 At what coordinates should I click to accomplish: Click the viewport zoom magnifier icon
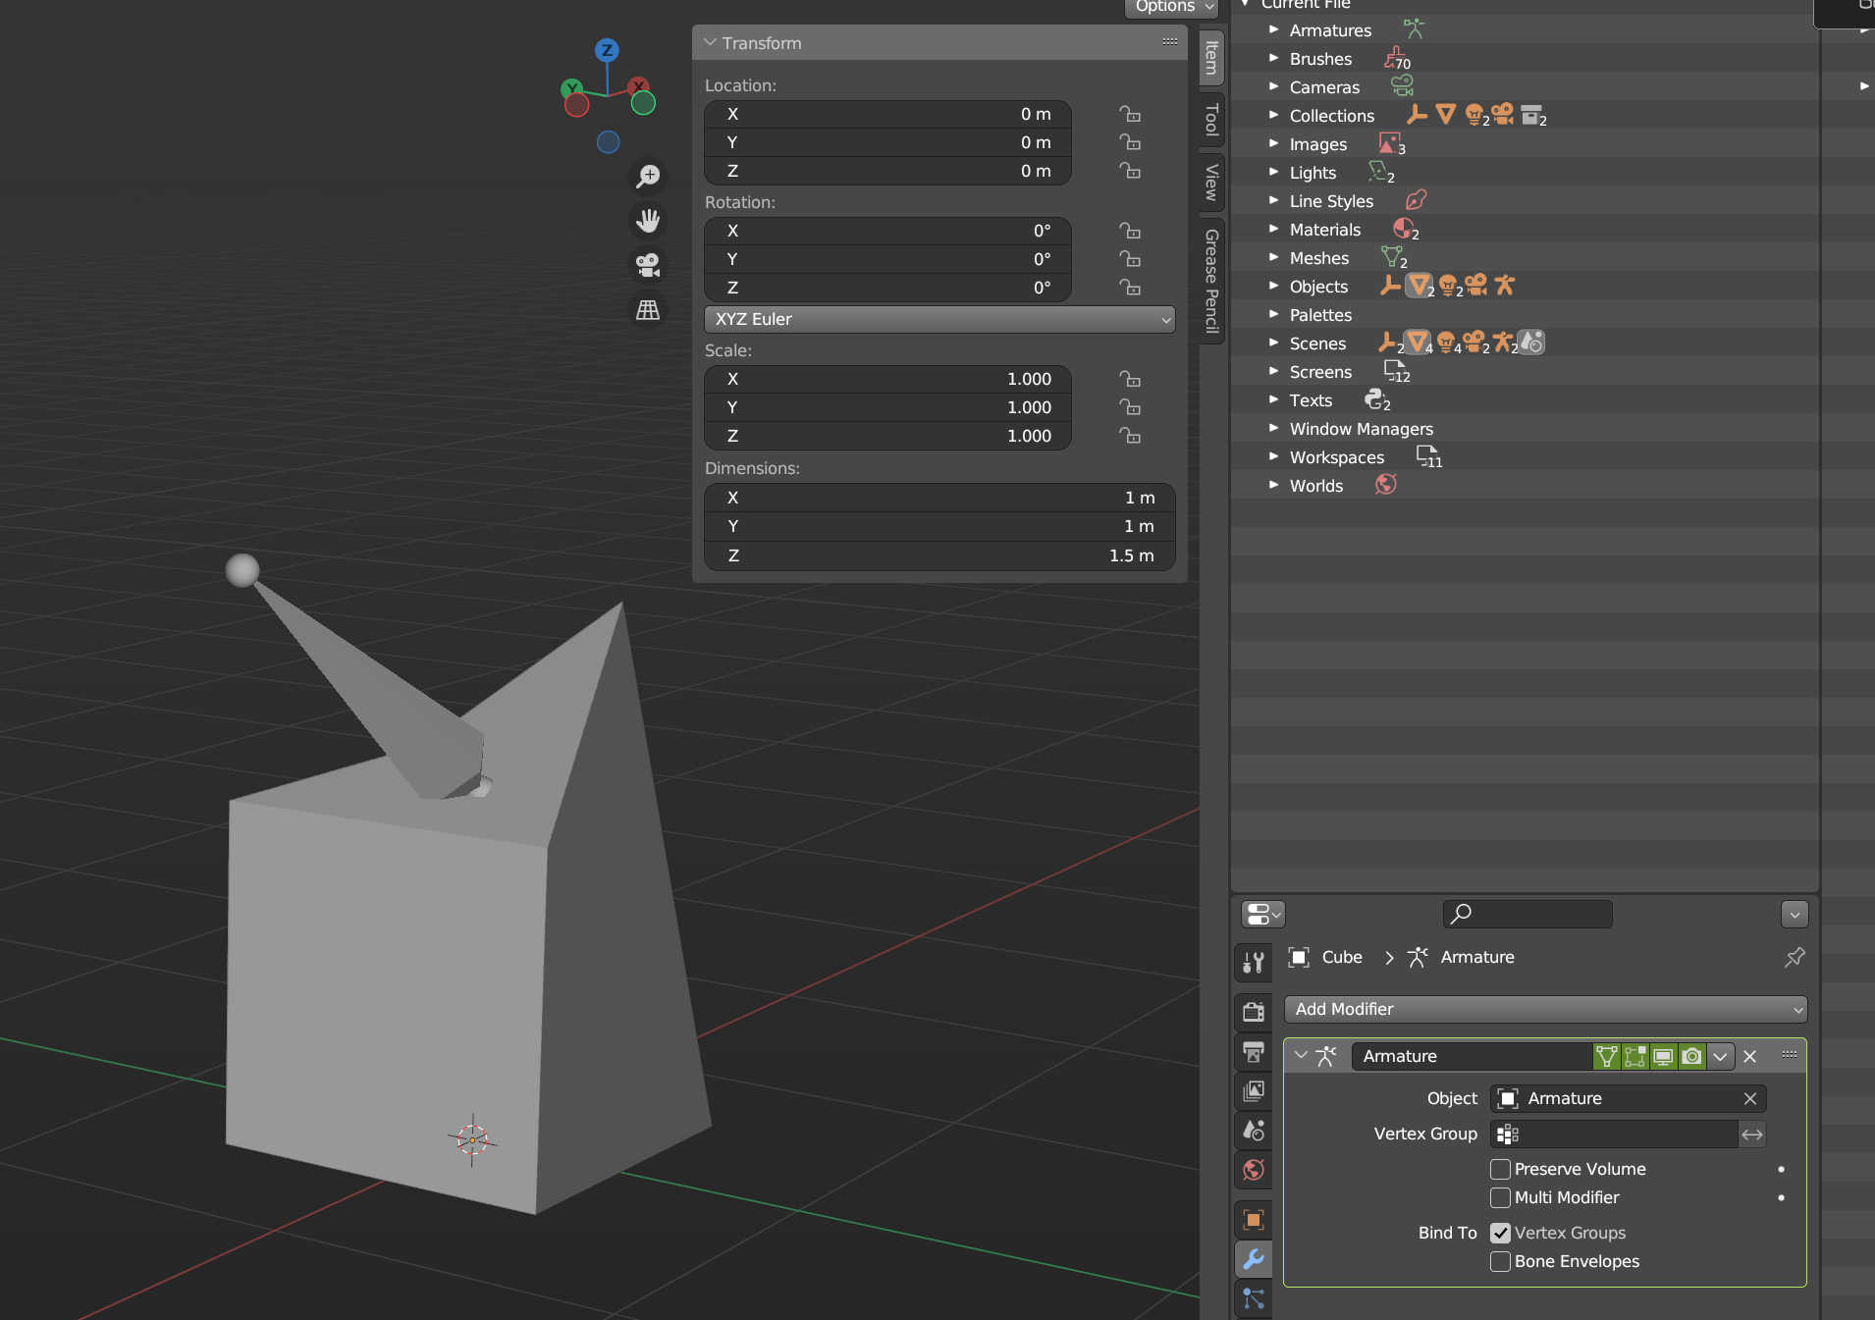(648, 177)
